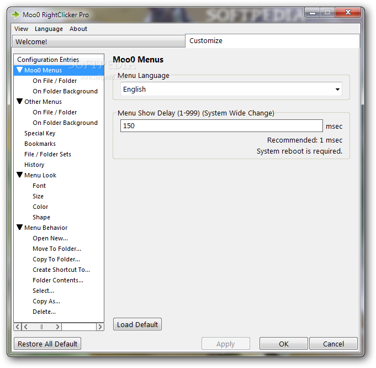The height and width of the screenshot is (368, 376).
Task: Collapse the Other Menus tree node
Action: [x=20, y=101]
